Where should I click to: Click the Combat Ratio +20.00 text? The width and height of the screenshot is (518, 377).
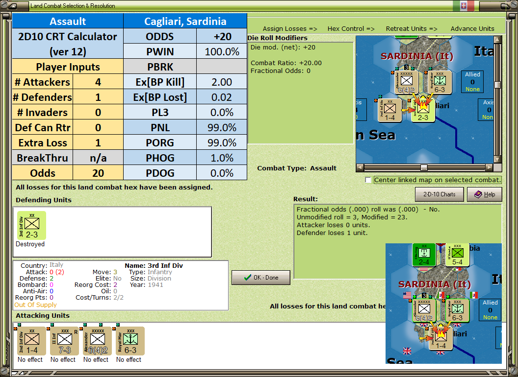pyautogui.click(x=286, y=63)
